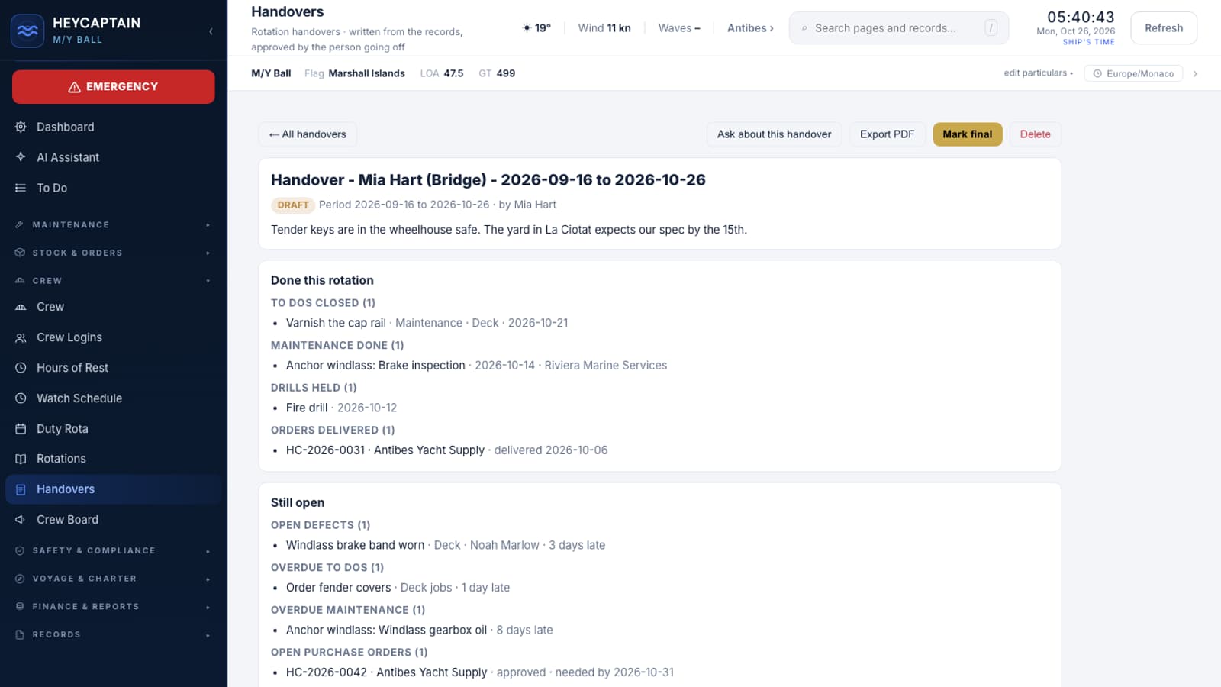Focus the search pages and records field
Viewport: 1221px width, 687px height.
[x=898, y=28]
